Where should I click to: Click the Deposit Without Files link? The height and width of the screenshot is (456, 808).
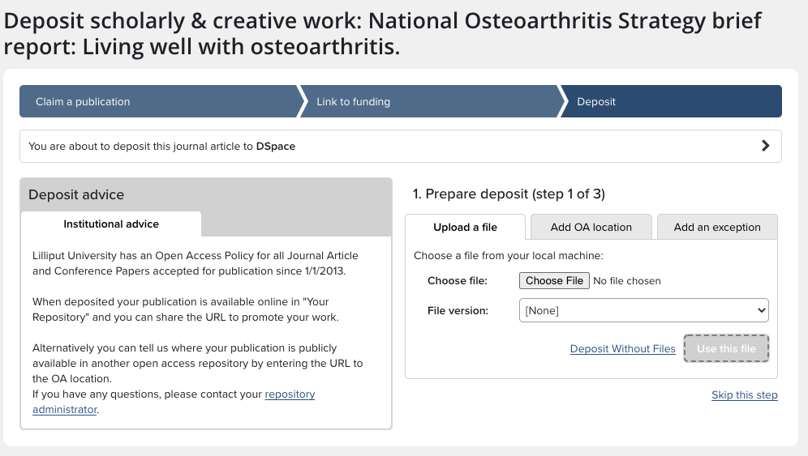tap(622, 349)
